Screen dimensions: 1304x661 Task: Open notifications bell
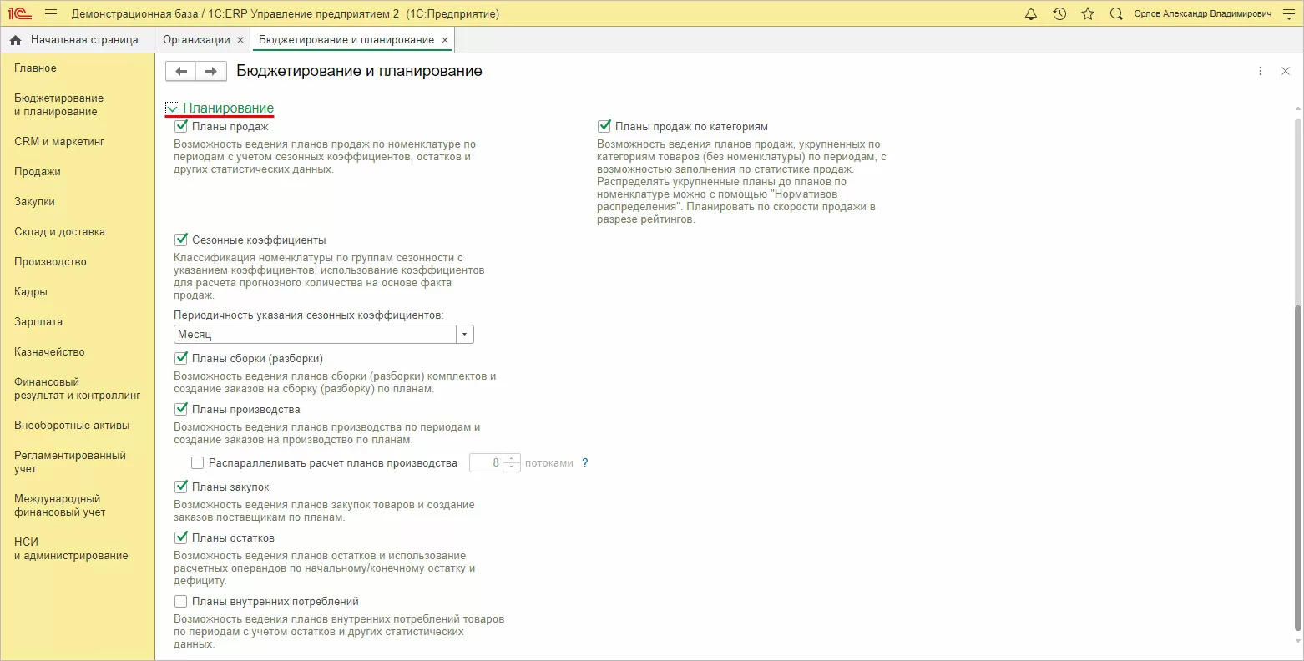(x=1031, y=14)
